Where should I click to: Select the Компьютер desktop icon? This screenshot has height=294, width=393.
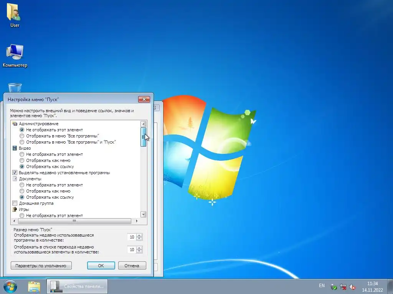tap(15, 56)
